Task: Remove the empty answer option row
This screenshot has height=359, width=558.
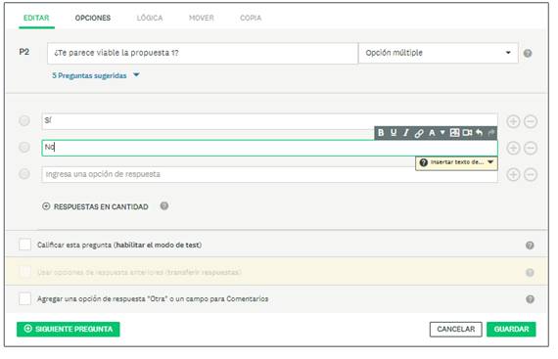Action: coord(531,174)
